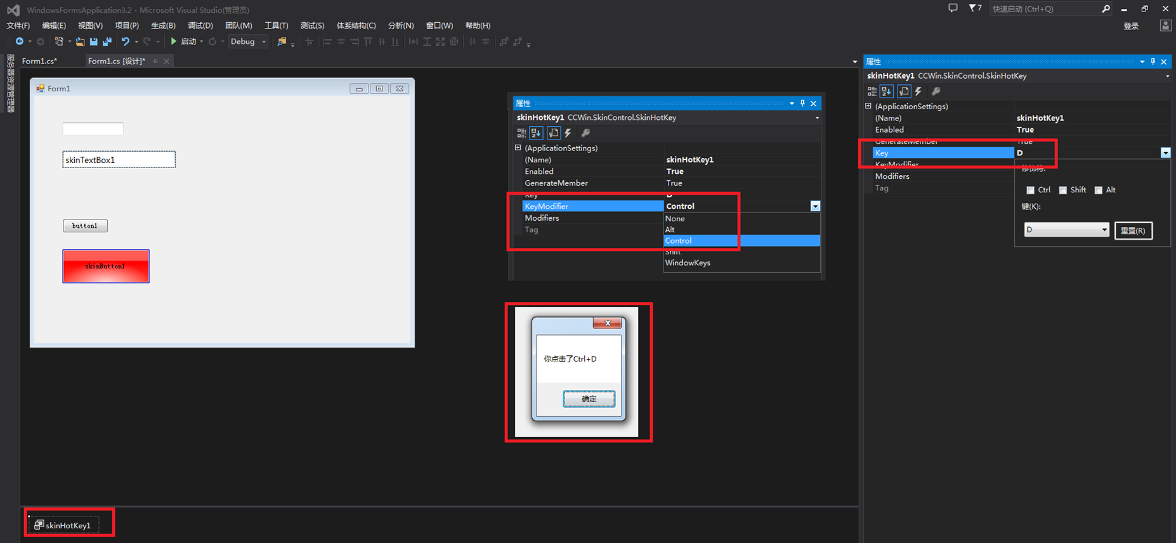Viewport: 1176px width, 543px height.
Task: Expand (ApplicationSettings) in the docked right Properties panel
Action: tap(868, 106)
